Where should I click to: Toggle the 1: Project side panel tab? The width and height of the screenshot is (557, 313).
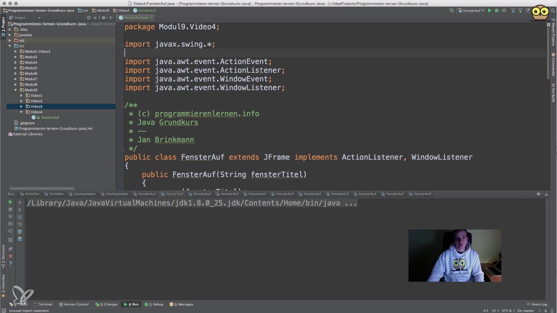3,24
